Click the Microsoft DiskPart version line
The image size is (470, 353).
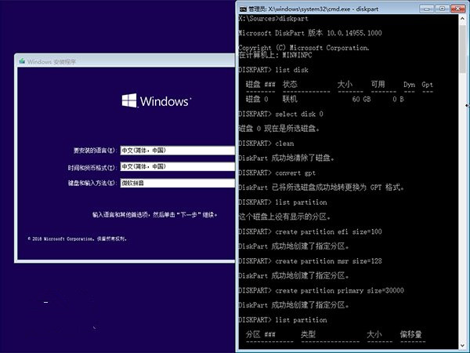[x=310, y=33]
